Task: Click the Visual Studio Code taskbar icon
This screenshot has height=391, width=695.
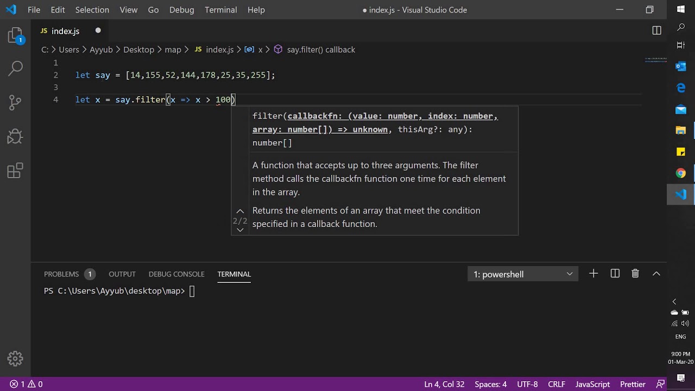Action: pos(681,194)
